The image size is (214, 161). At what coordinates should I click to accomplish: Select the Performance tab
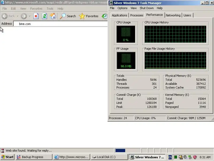click(155, 15)
